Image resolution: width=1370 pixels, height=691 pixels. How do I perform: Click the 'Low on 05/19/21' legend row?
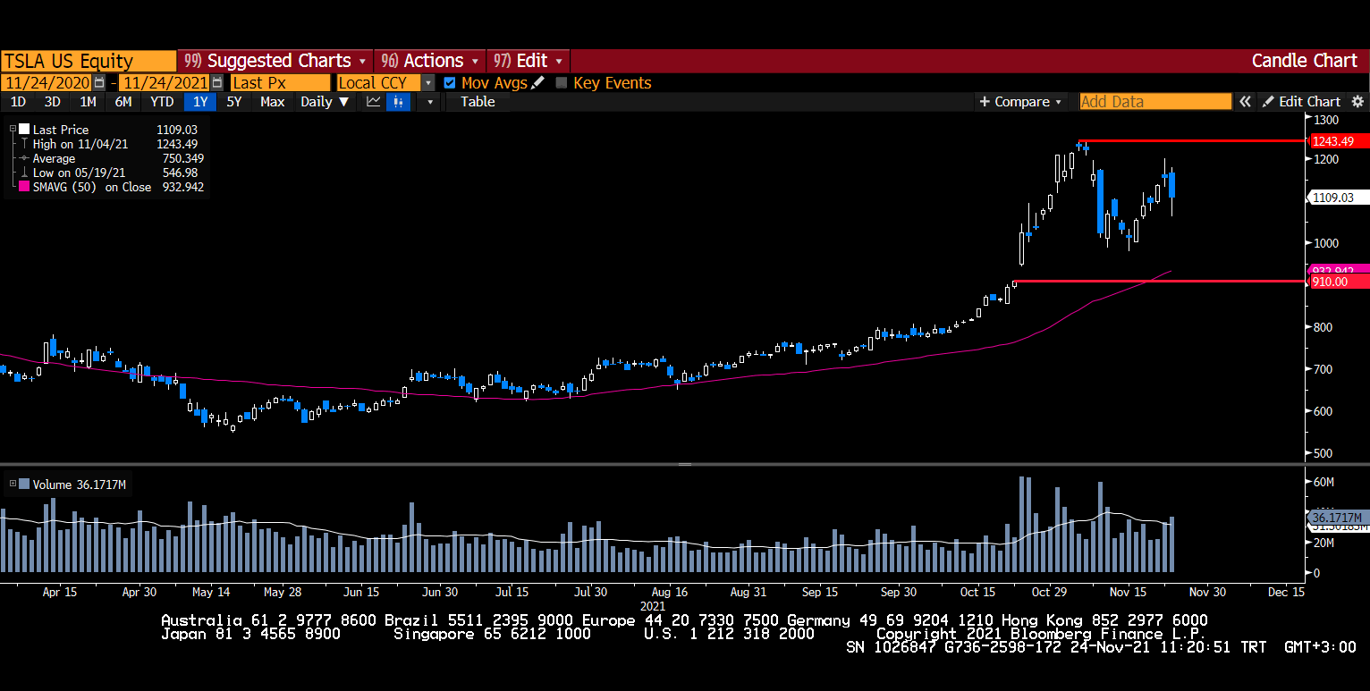pyautogui.click(x=112, y=173)
